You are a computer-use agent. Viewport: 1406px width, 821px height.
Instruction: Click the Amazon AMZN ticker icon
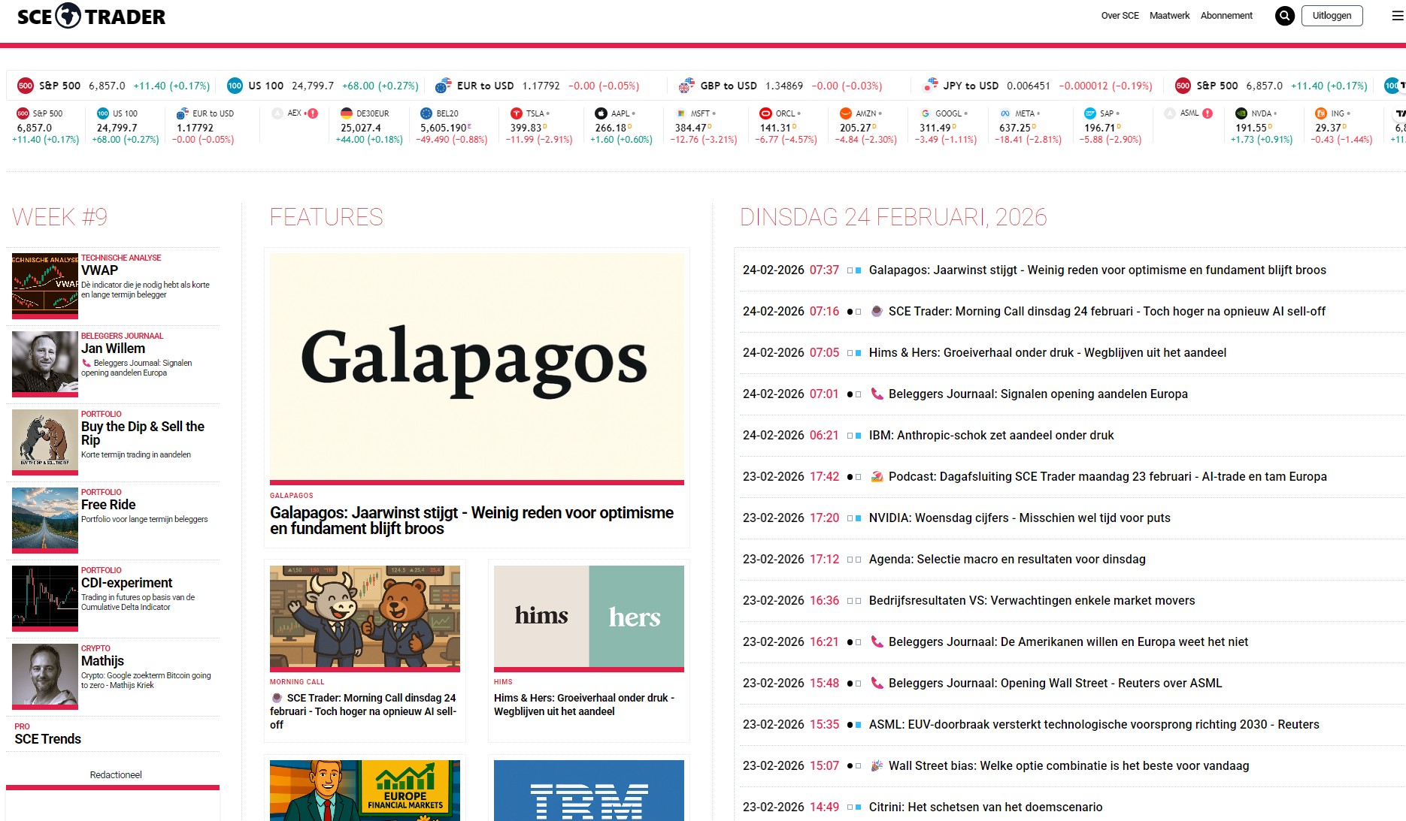(845, 113)
